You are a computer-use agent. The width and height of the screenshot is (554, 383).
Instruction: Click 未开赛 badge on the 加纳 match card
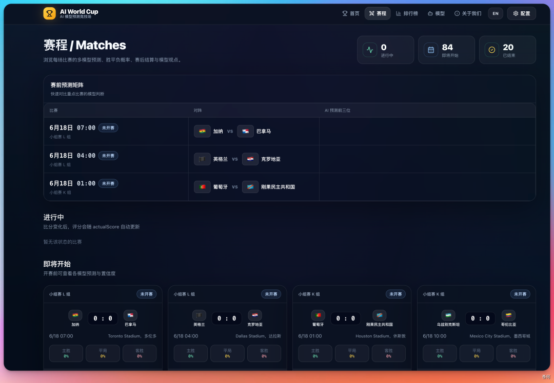[x=147, y=294]
